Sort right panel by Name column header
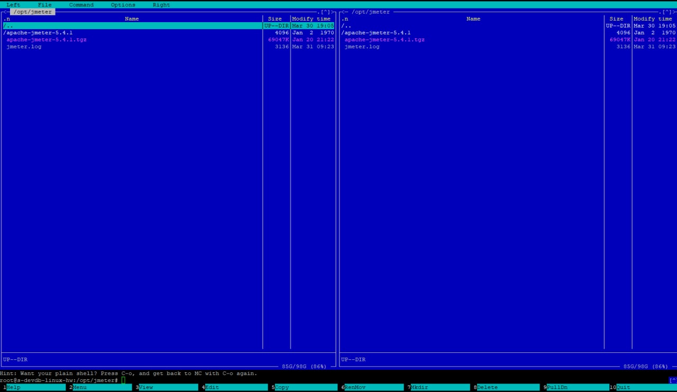The image size is (677, 392). click(x=473, y=19)
